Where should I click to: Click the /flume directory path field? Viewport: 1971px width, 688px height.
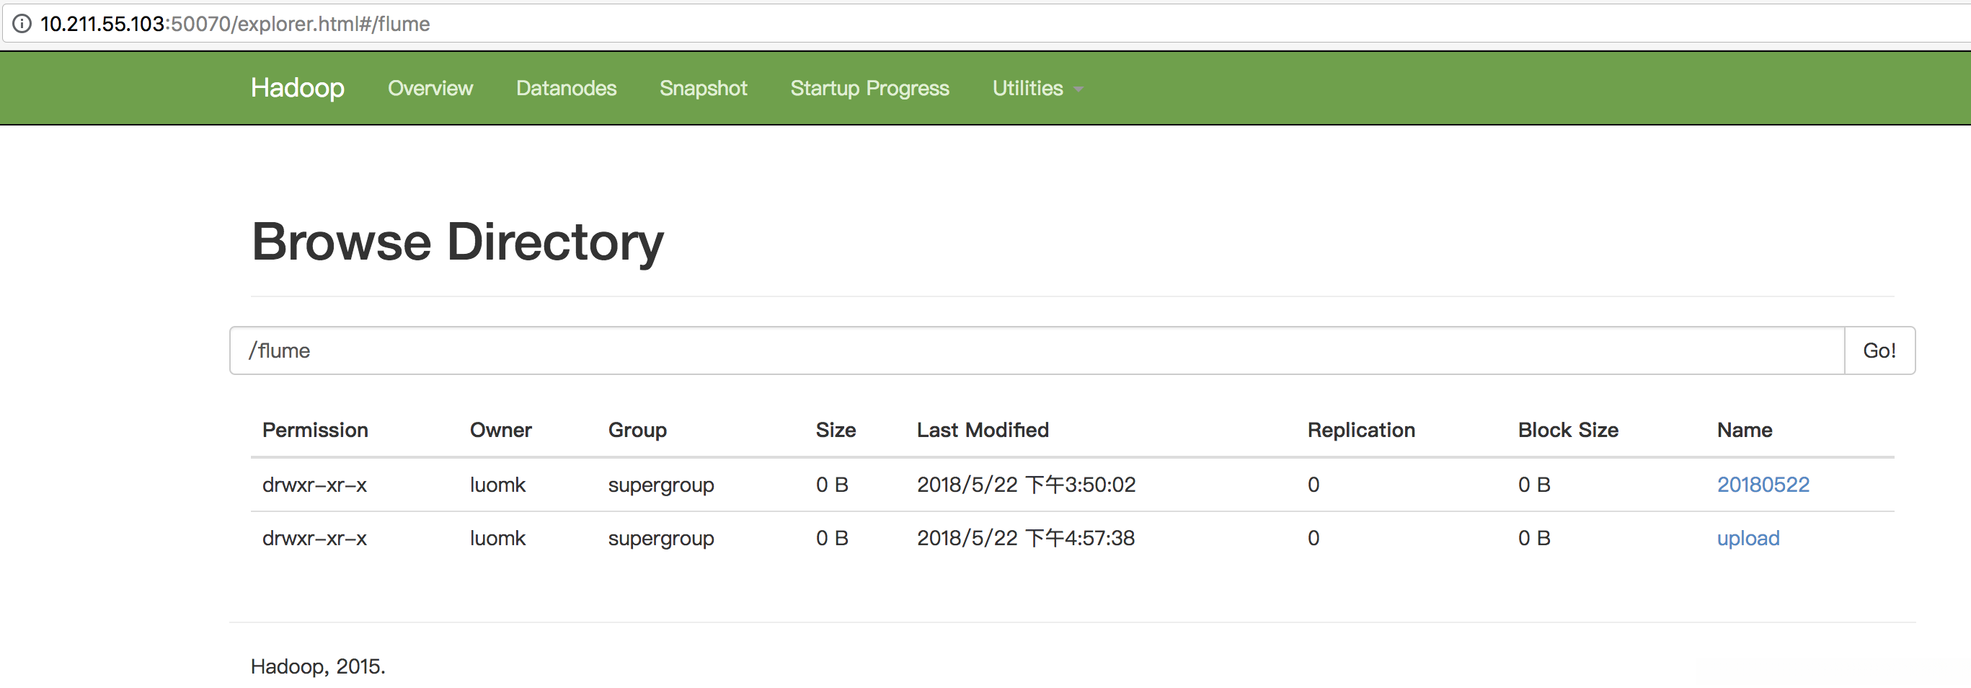point(1037,350)
